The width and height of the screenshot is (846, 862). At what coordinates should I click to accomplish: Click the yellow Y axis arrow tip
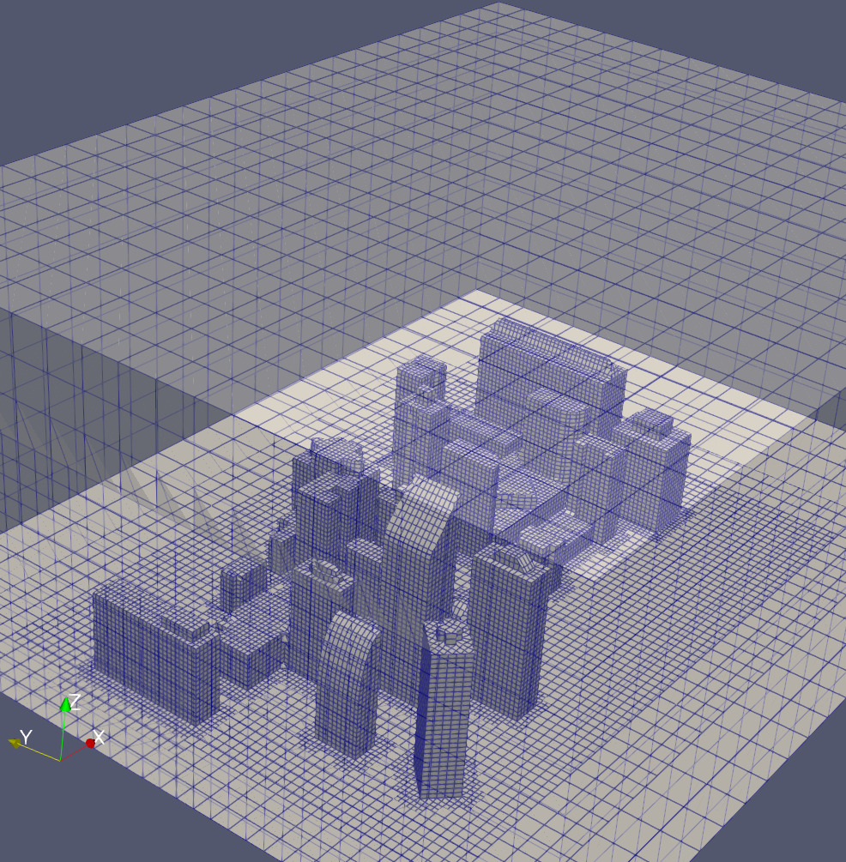[15, 742]
